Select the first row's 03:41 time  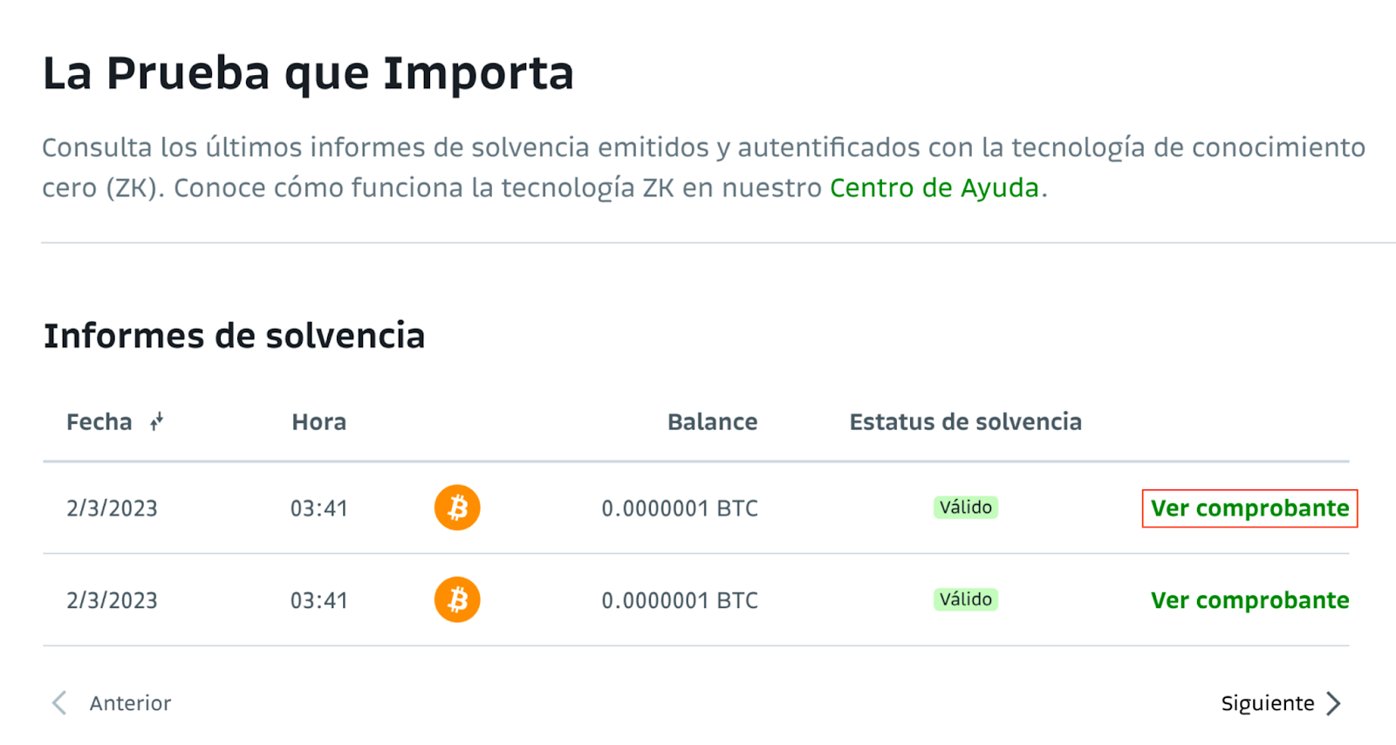318,509
